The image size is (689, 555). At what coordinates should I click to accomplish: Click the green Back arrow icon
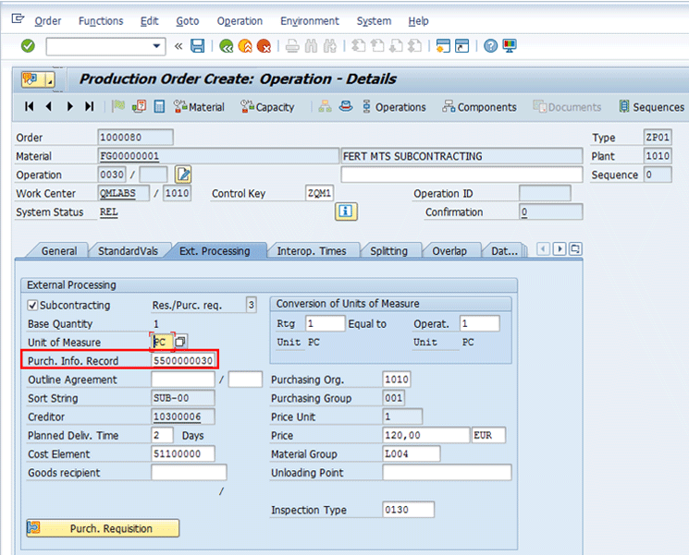(227, 46)
